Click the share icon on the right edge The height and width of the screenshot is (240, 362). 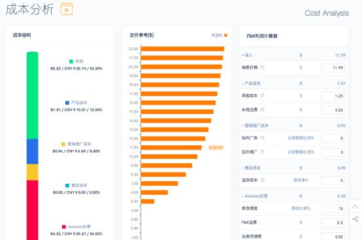pyautogui.click(x=355, y=219)
